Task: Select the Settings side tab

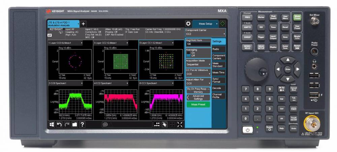Action: pos(219,41)
